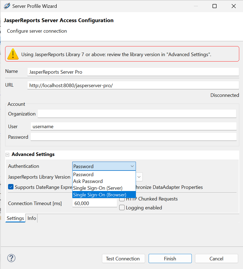Screen dimensions: 243x269
Task: Click the Organization text field
Action: [137, 114]
